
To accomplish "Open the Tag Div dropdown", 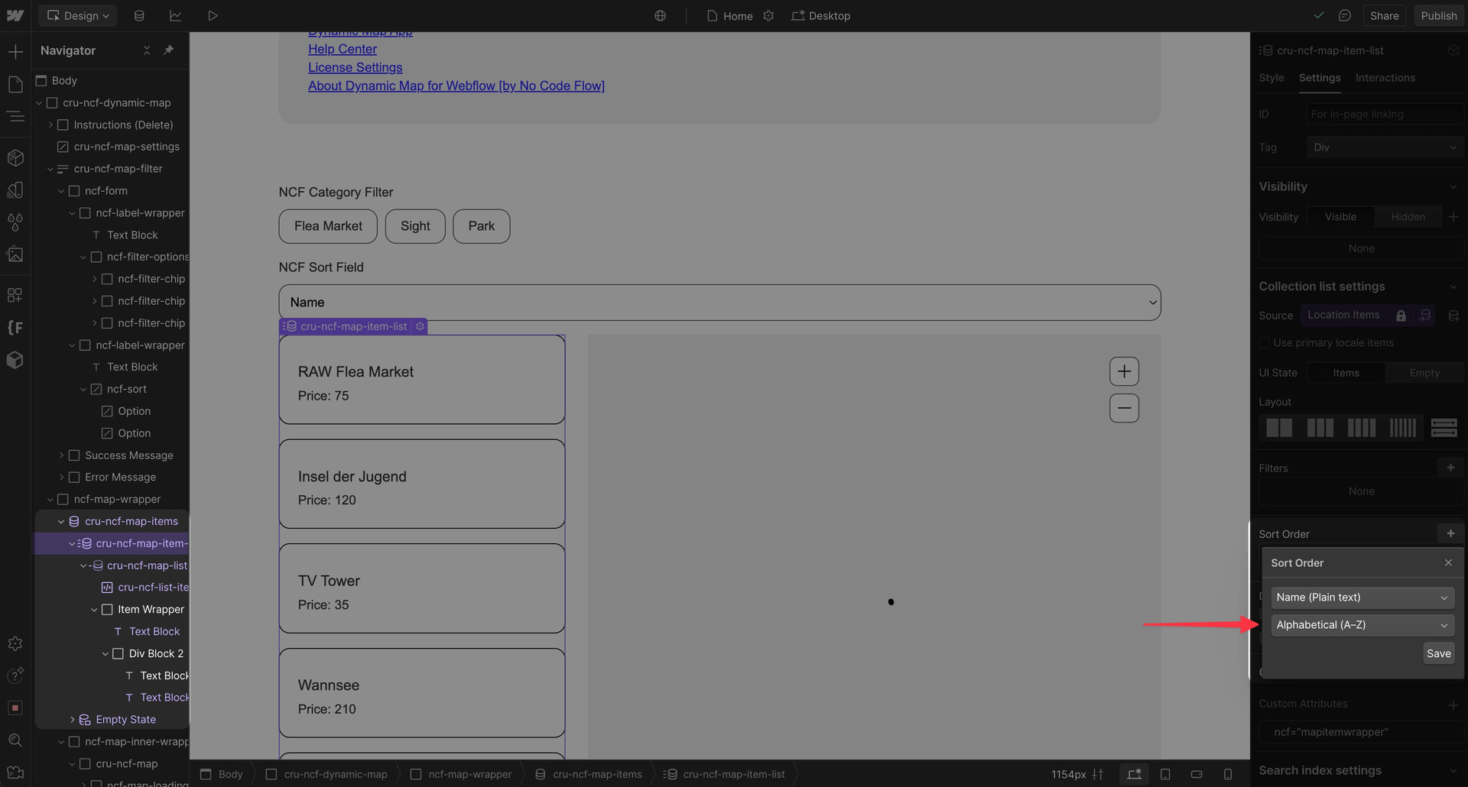I will tap(1385, 147).
